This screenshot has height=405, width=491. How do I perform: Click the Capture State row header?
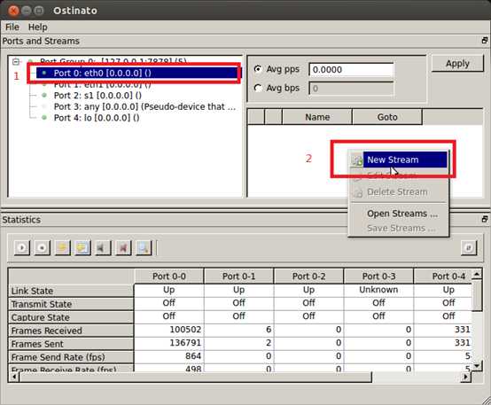tap(71, 317)
